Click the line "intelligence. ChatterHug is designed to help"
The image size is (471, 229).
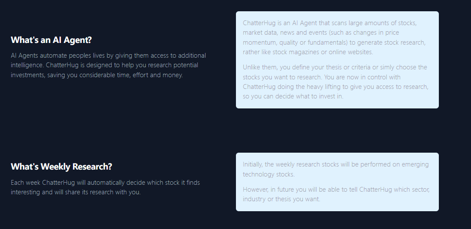coord(104,65)
